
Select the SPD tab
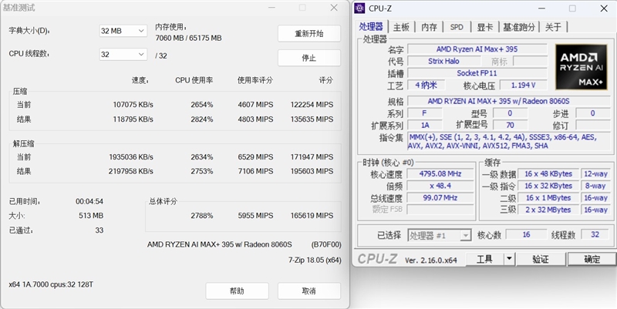point(457,27)
